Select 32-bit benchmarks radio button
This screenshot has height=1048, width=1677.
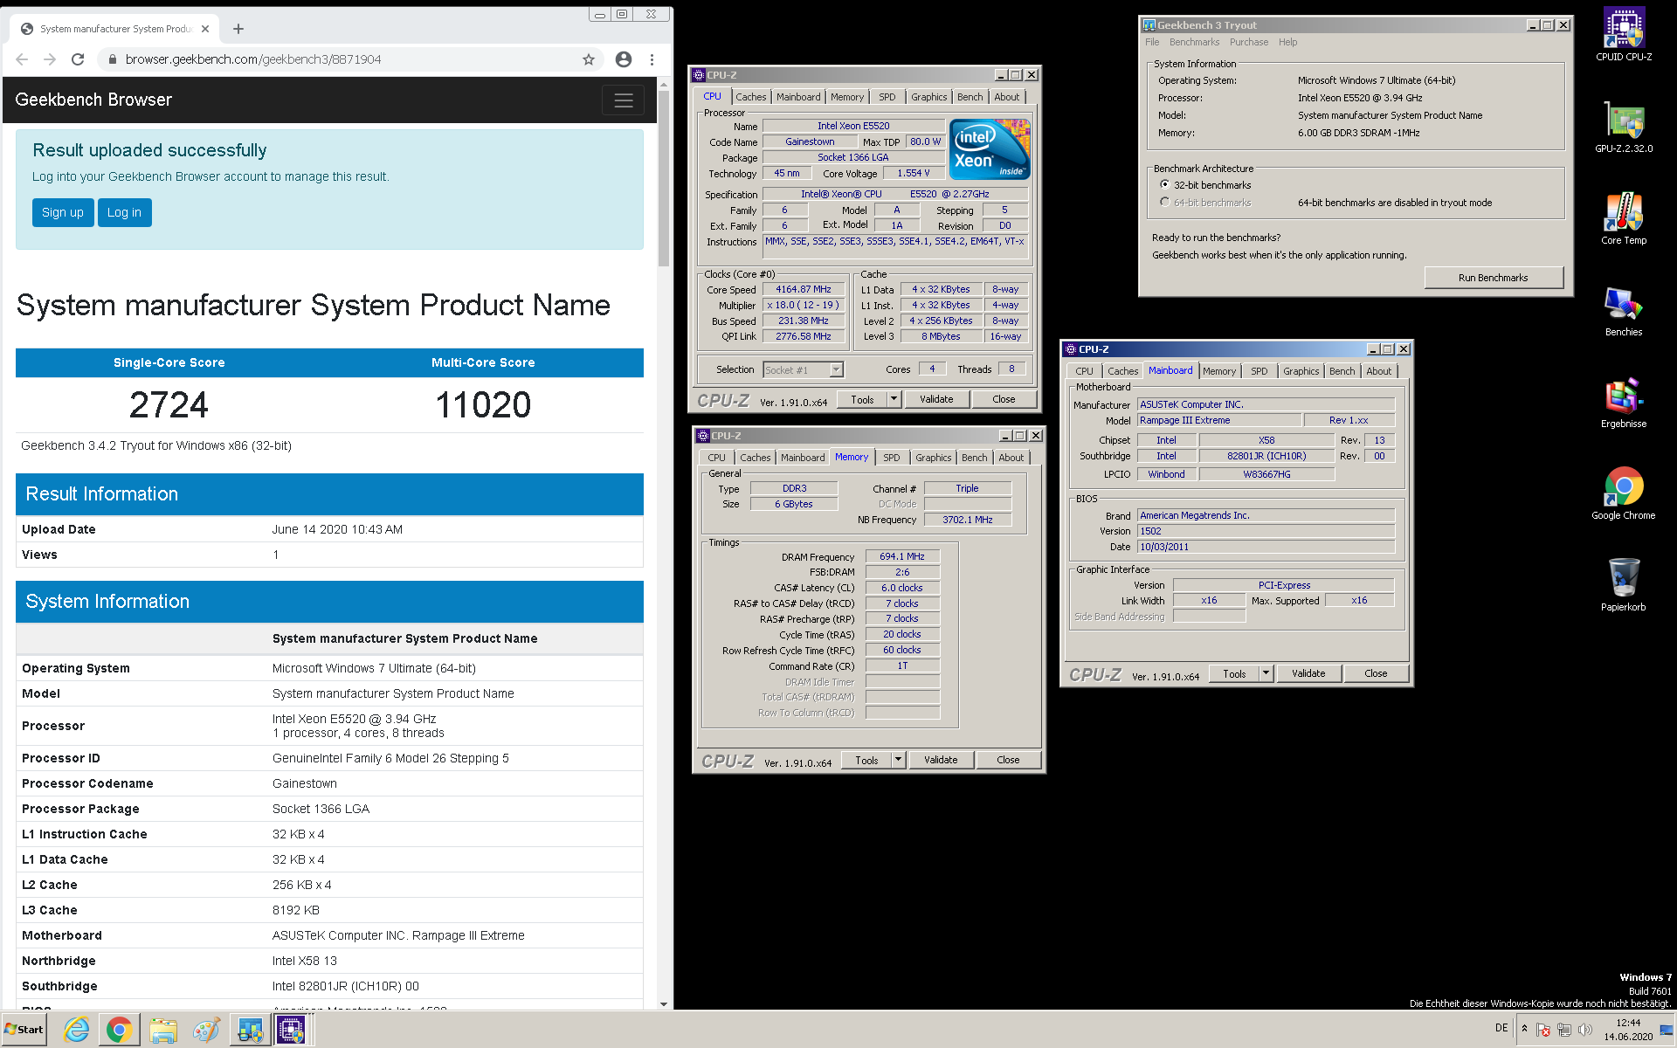pos(1164,185)
